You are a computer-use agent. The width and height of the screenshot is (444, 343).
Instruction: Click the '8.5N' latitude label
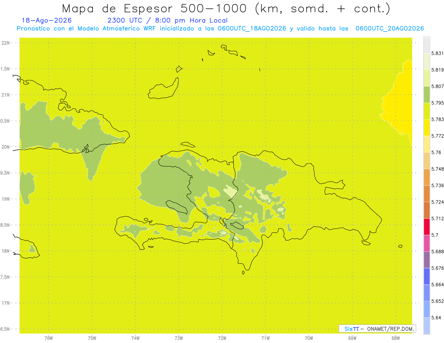click(6, 225)
